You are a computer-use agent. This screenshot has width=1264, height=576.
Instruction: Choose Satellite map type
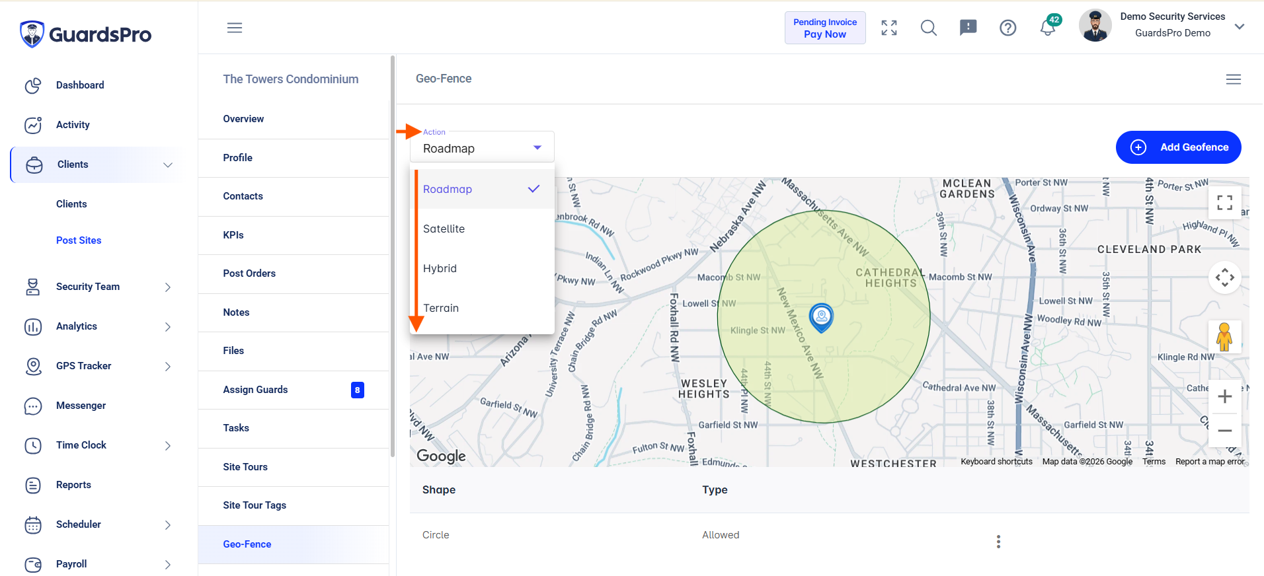point(482,229)
